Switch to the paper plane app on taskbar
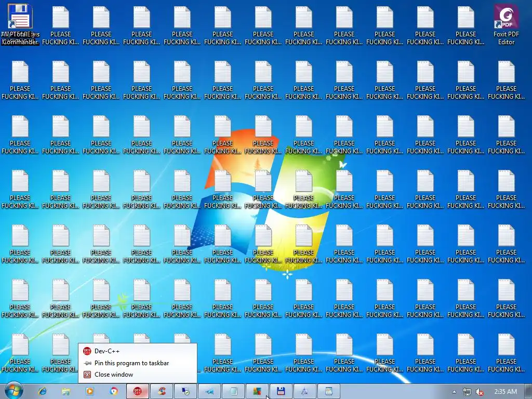 (x=209, y=392)
